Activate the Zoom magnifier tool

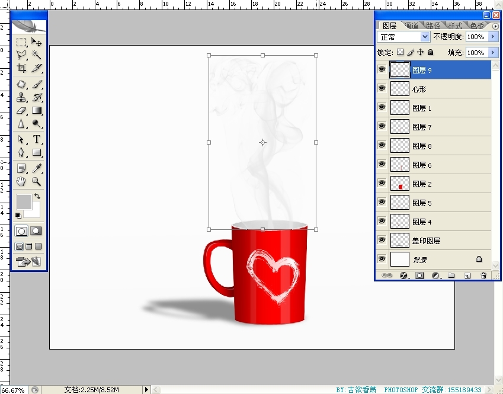pyautogui.click(x=37, y=181)
